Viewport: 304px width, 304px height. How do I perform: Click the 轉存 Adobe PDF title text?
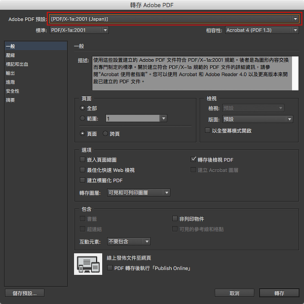pyautogui.click(x=152, y=5)
